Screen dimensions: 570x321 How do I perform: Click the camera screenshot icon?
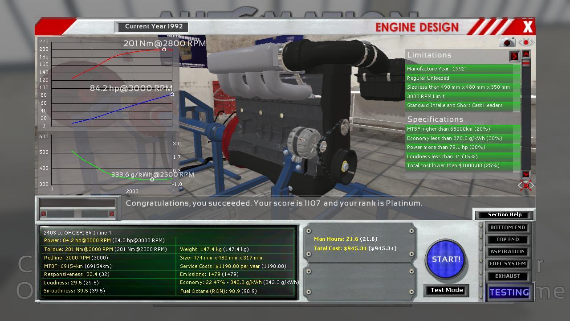(507, 42)
